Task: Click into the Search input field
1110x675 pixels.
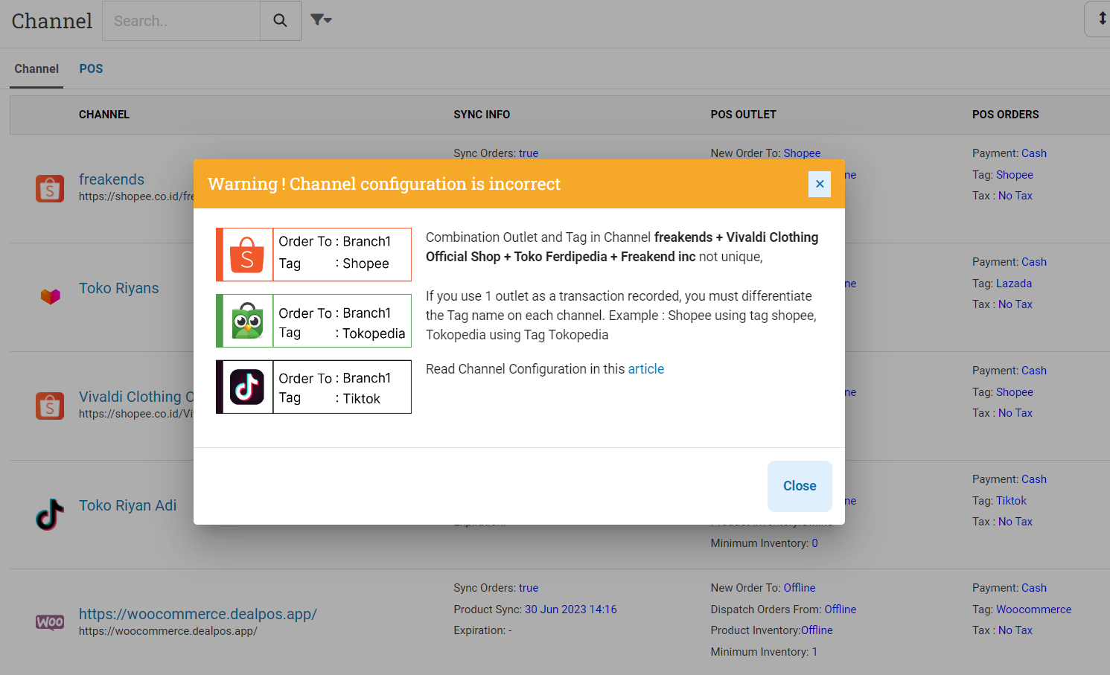Action: 182,21
